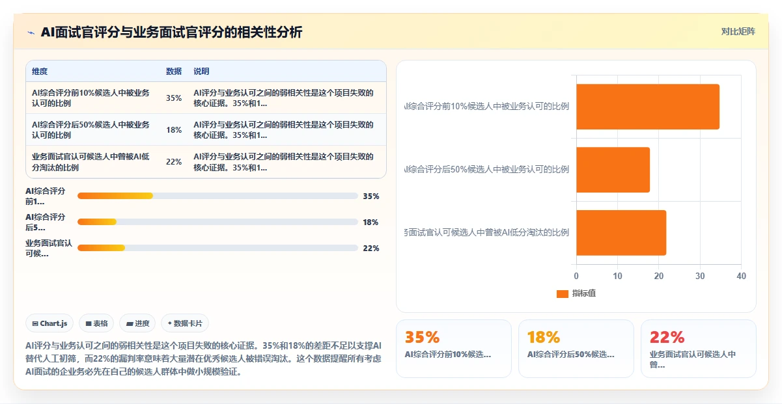Click progress label AI综合评分前1...

click(46, 196)
